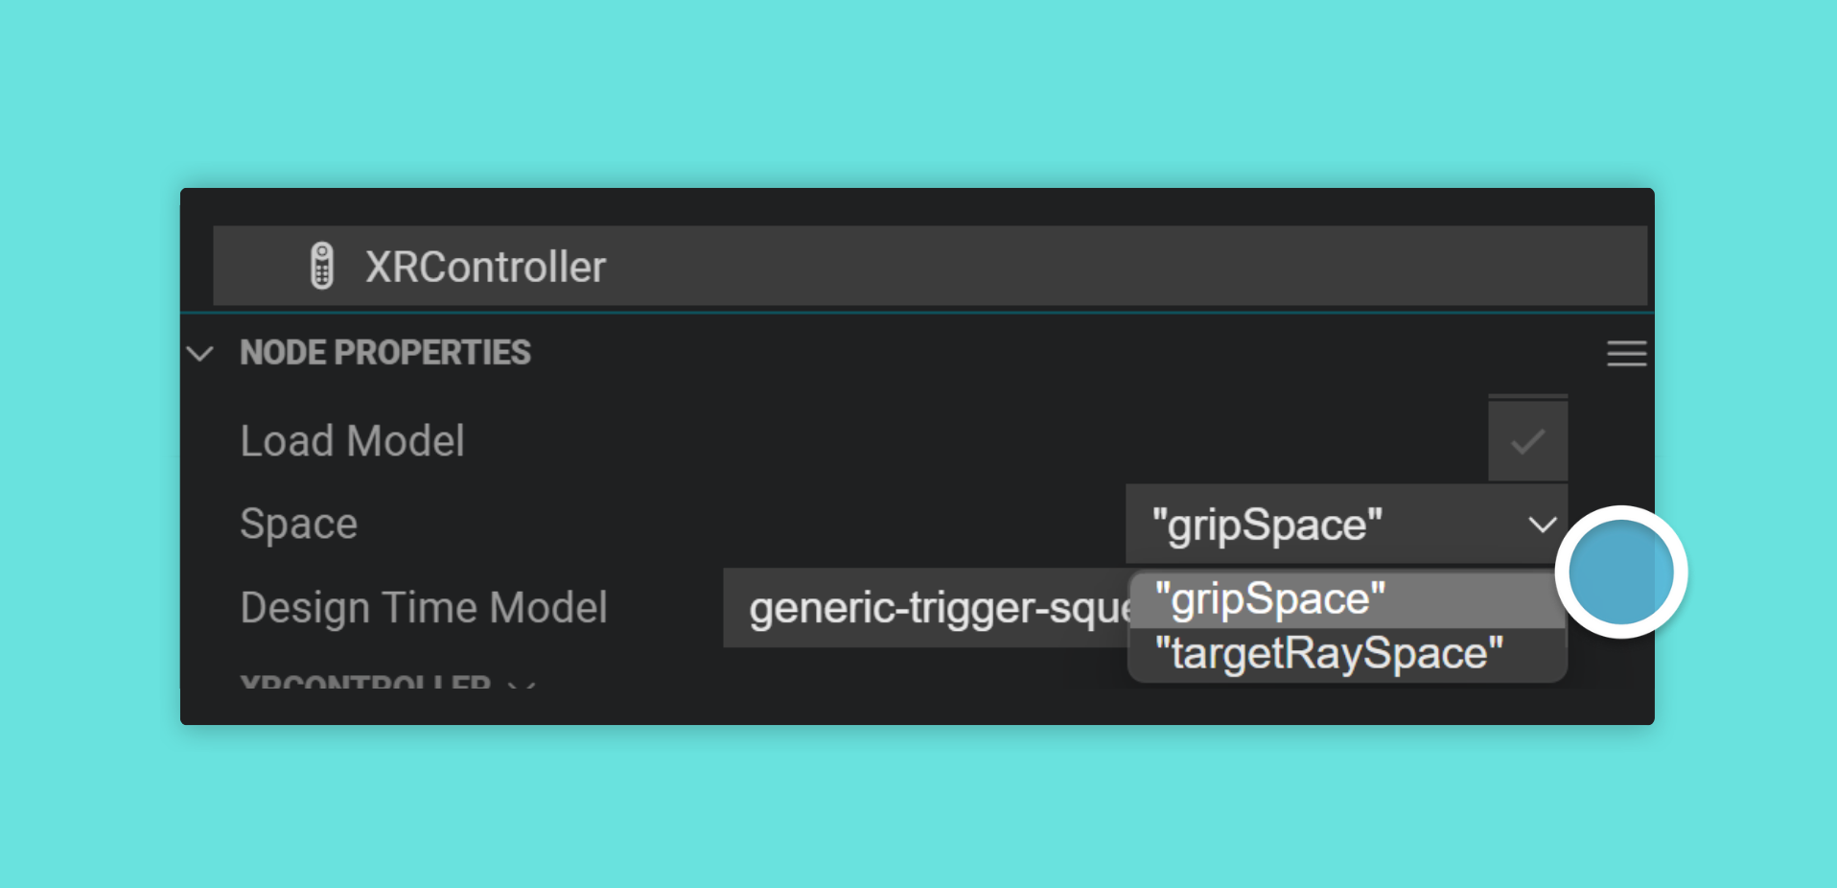Click the Design Time Model value field
The width and height of the screenshot is (1837, 888).
point(926,608)
